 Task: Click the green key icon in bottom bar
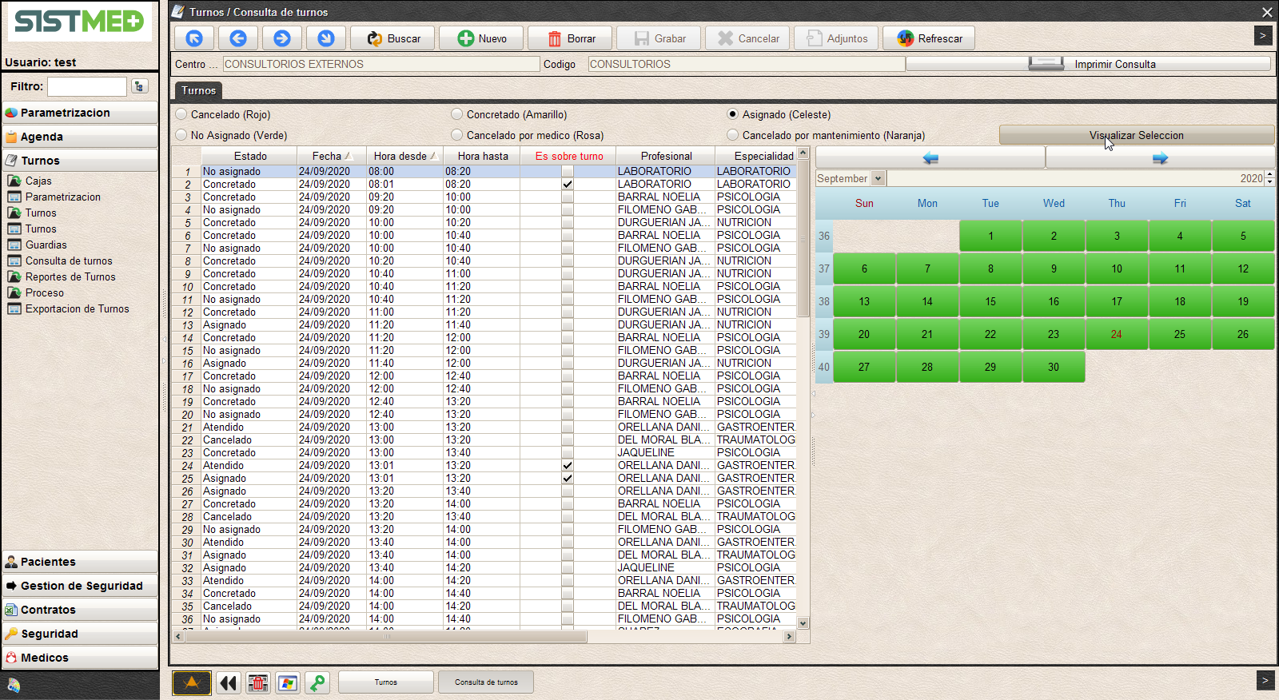pos(317,682)
